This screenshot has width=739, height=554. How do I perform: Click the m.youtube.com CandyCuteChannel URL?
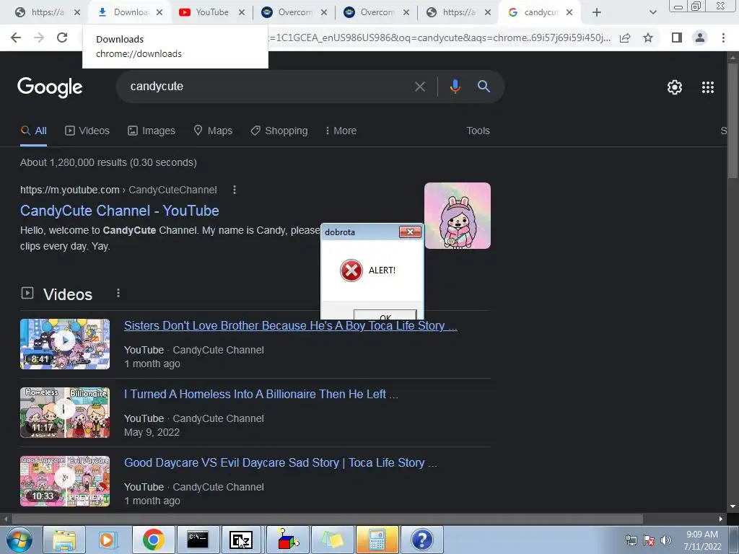[x=118, y=190]
